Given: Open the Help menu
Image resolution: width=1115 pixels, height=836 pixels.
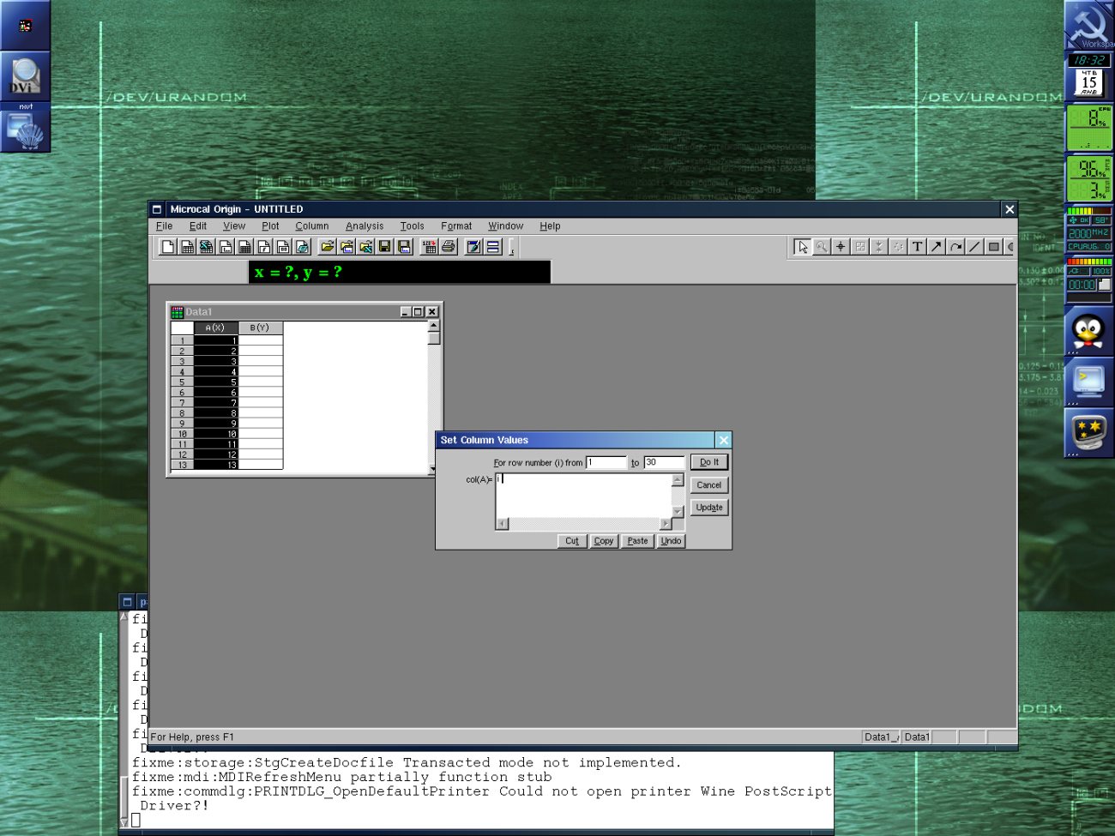Looking at the screenshot, I should [550, 226].
